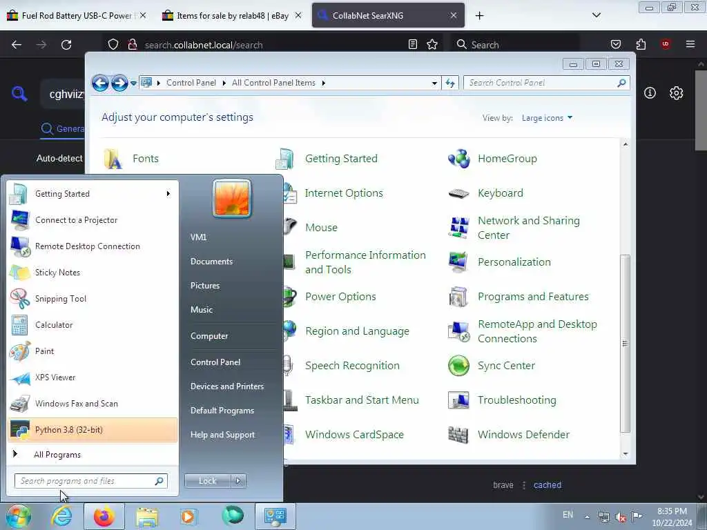Screen dimensions: 707x530
Task: Open a new Firefox tab
Action: (x=479, y=15)
